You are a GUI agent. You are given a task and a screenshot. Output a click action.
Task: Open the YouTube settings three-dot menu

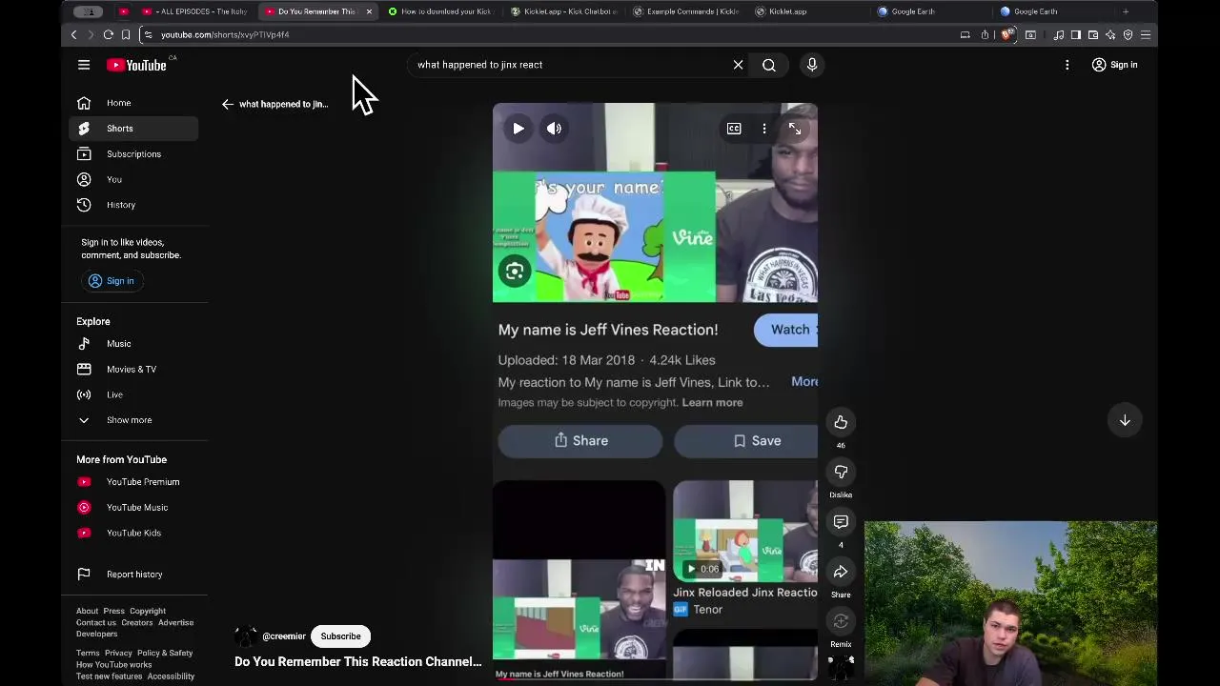coord(1067,65)
